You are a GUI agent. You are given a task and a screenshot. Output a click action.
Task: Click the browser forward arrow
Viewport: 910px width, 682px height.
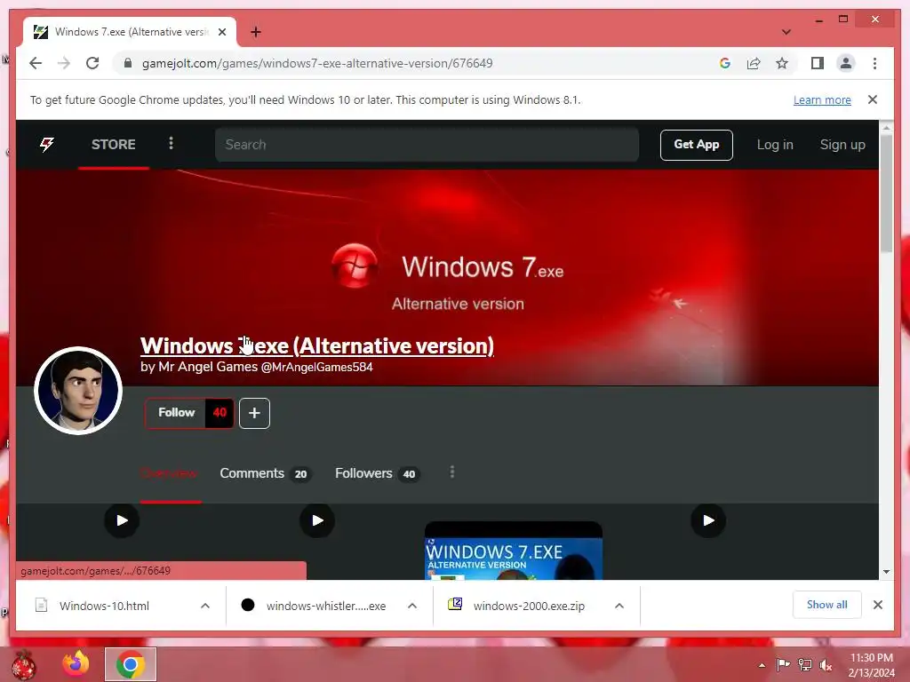[x=64, y=63]
